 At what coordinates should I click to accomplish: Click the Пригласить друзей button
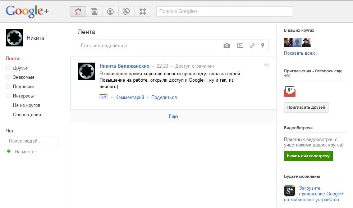point(306,107)
